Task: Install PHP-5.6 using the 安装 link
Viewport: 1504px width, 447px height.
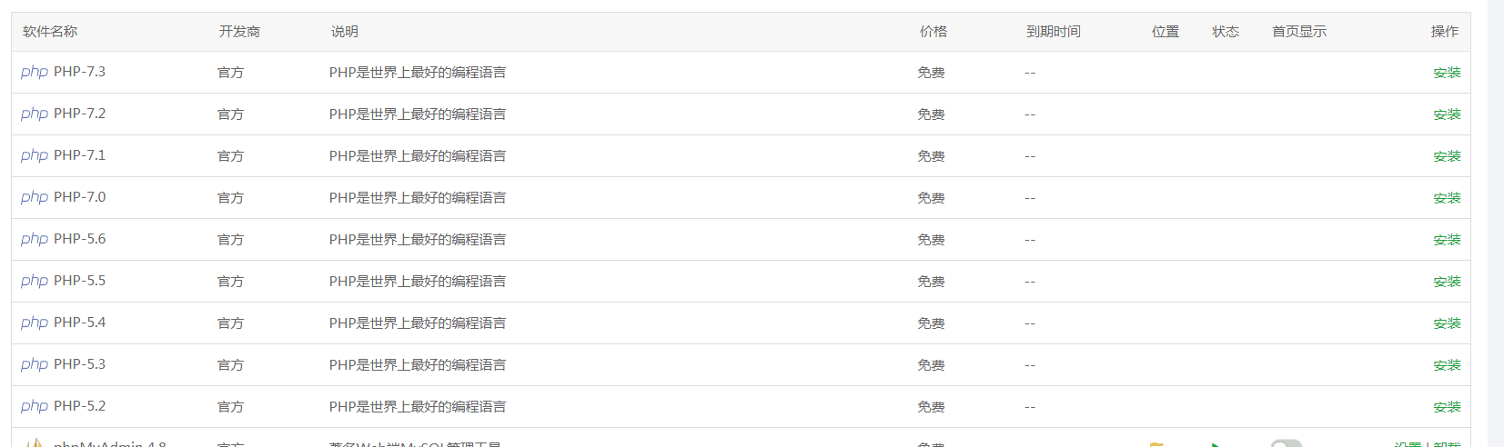Action: (1447, 240)
